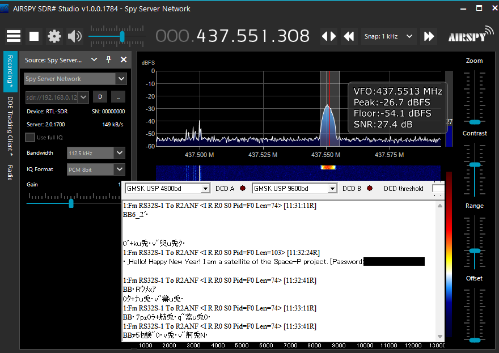Adjust the Contrast slider handle

pos(475,165)
